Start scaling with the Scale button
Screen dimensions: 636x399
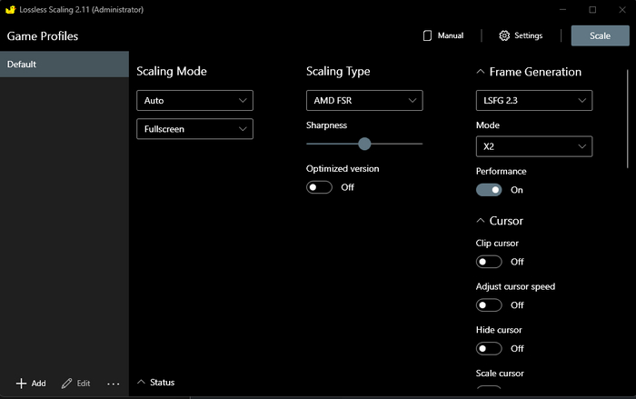600,35
